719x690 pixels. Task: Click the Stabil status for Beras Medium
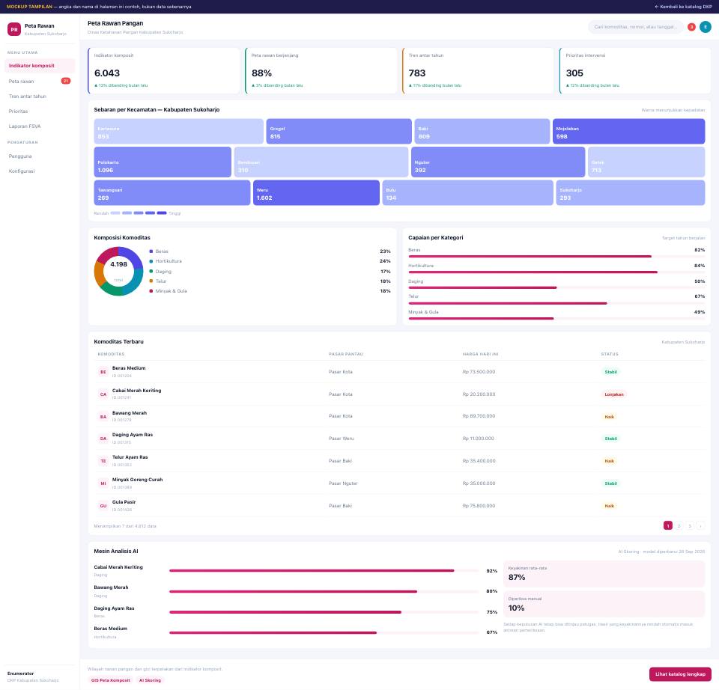tap(611, 372)
